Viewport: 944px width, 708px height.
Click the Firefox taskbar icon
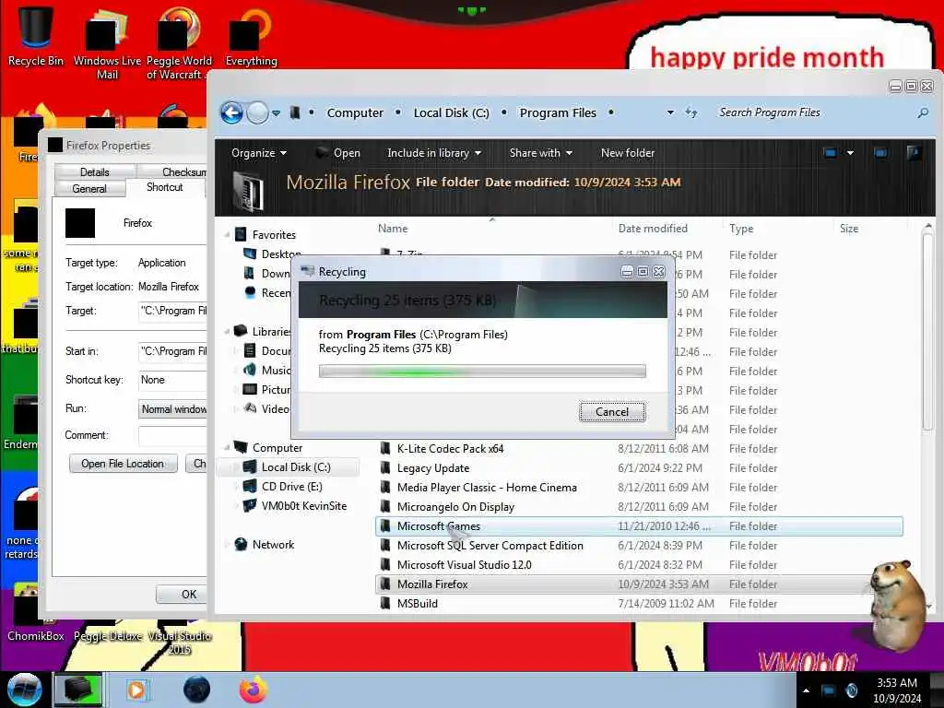tap(254, 690)
